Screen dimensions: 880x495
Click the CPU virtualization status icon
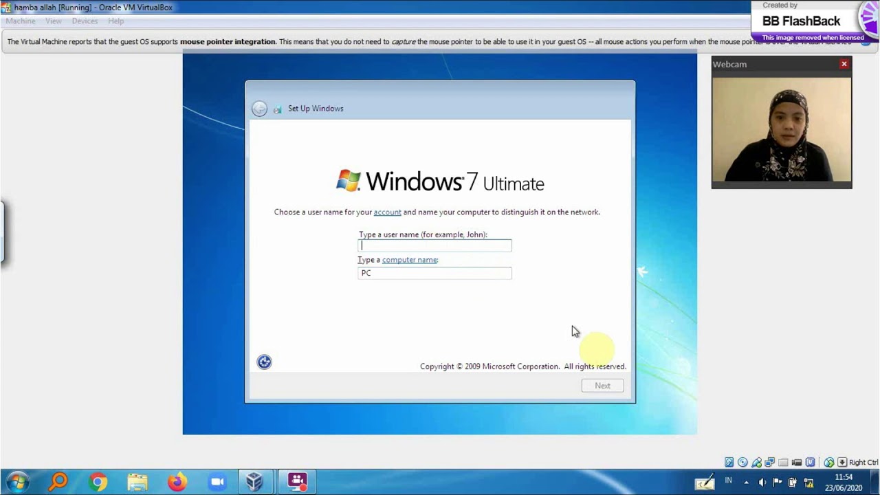[810, 462]
